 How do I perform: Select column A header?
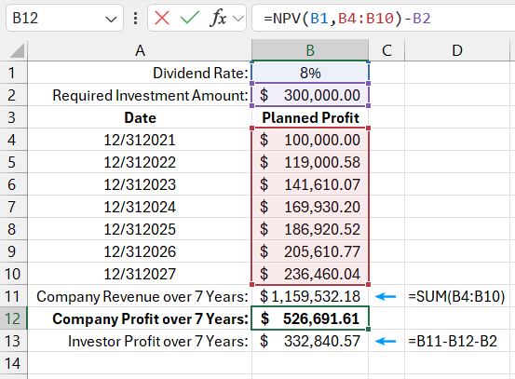point(140,50)
